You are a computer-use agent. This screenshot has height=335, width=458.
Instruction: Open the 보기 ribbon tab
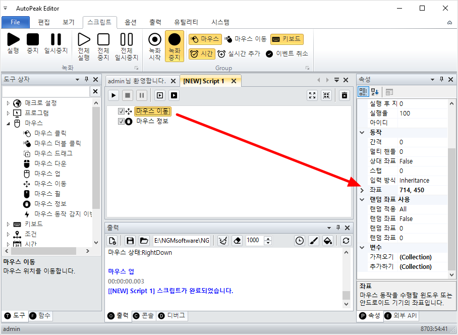69,22
